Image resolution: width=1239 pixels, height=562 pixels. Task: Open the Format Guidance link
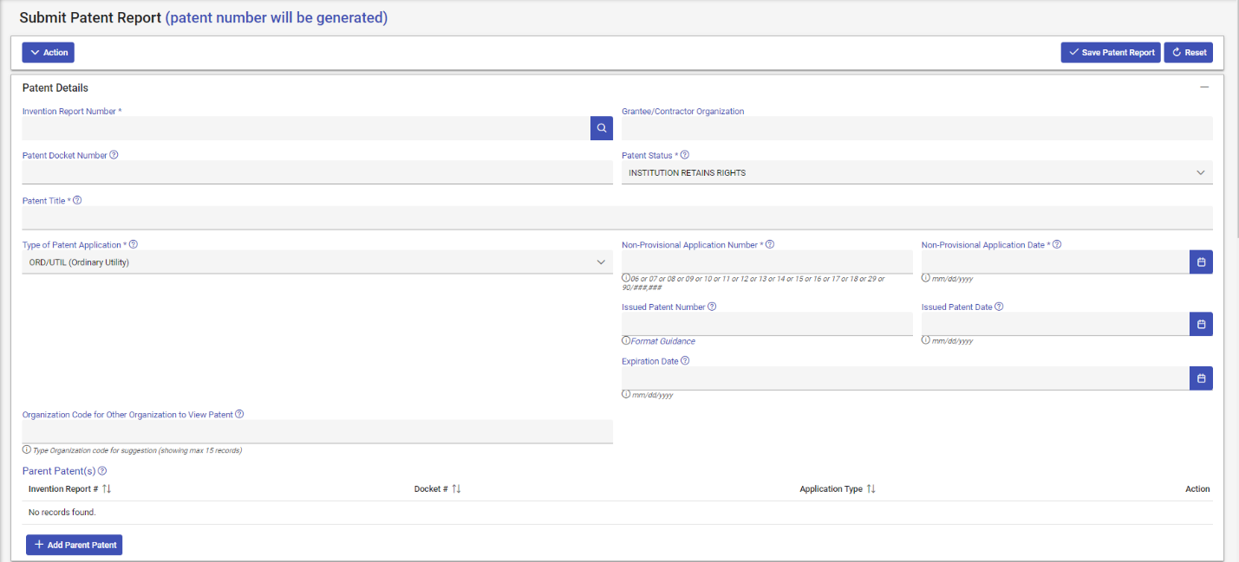[663, 341]
